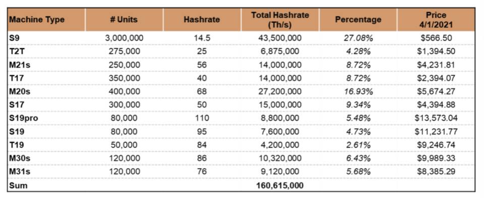Select the M20s percentage 16.93%
Image resolution: width=484 pixels, height=198 pixels.
tap(358, 91)
